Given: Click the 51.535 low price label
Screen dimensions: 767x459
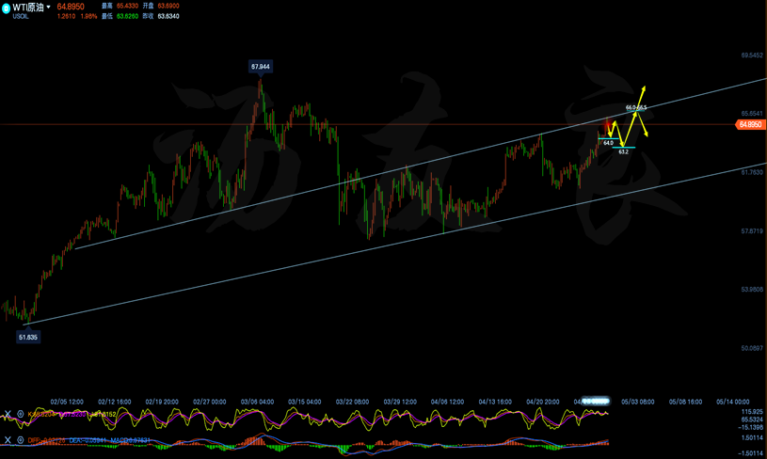Looking at the screenshot, I should [x=28, y=337].
